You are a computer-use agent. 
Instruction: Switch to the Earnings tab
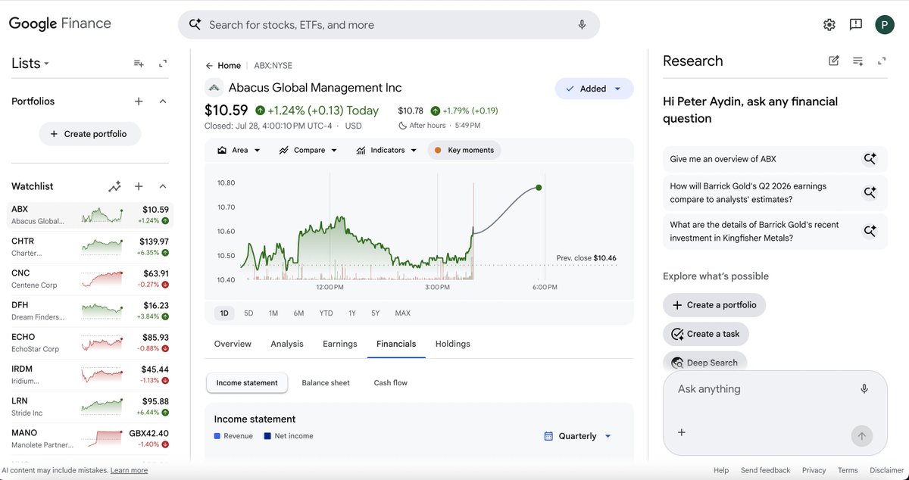pyautogui.click(x=340, y=344)
